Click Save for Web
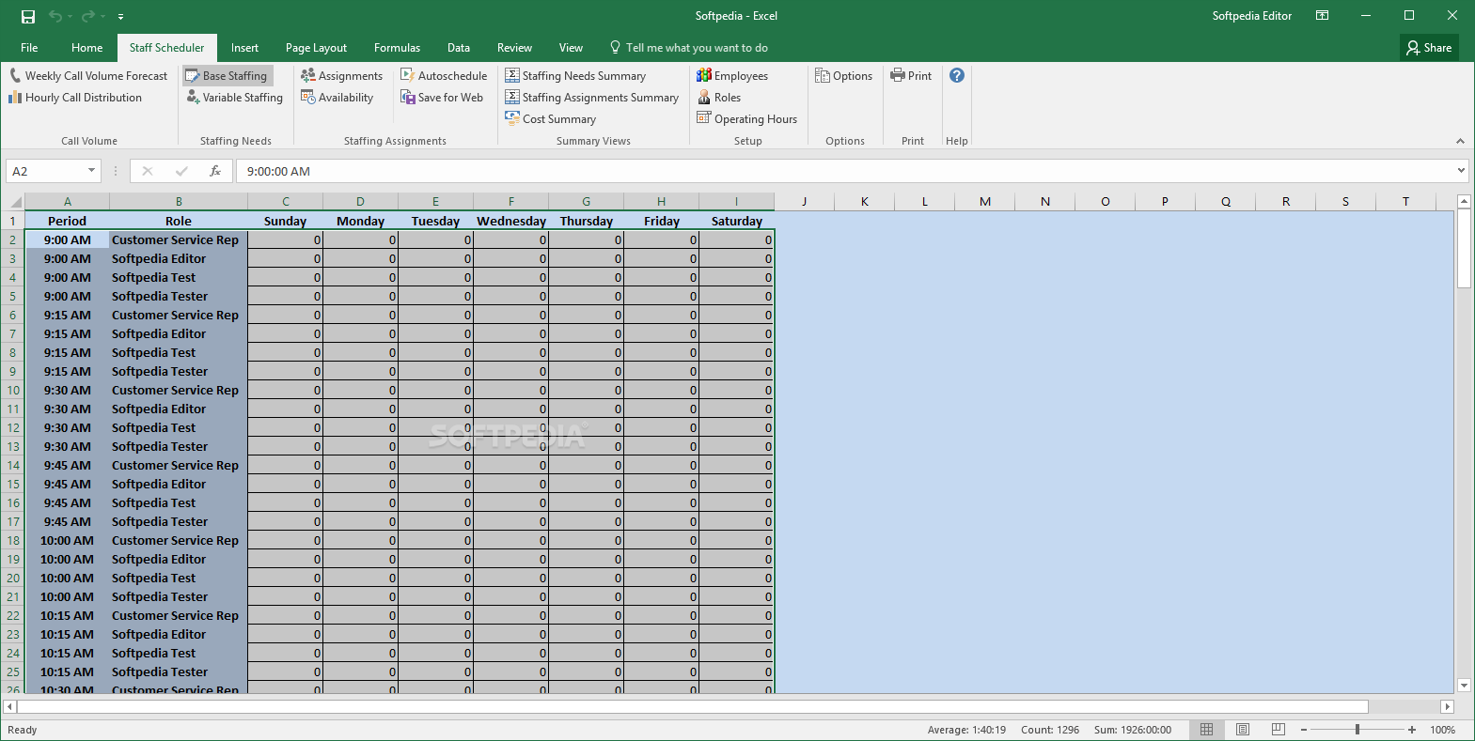The width and height of the screenshot is (1475, 741). (x=442, y=98)
